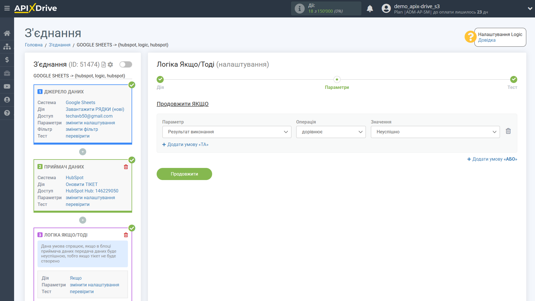Delete the condition row with trash icon

508,131
